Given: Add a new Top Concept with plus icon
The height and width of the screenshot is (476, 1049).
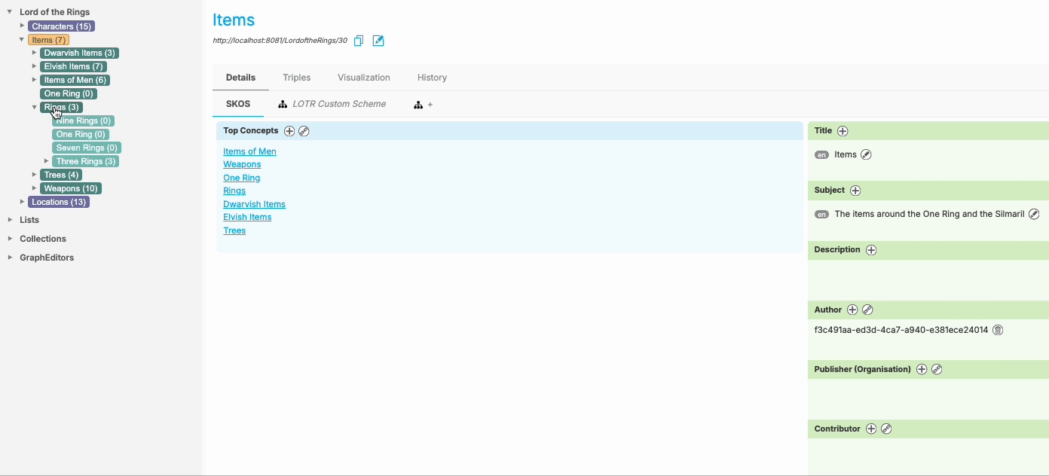Looking at the screenshot, I should [x=289, y=131].
